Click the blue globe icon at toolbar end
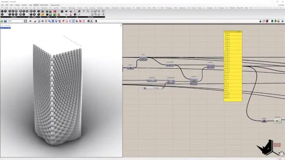 283,21
